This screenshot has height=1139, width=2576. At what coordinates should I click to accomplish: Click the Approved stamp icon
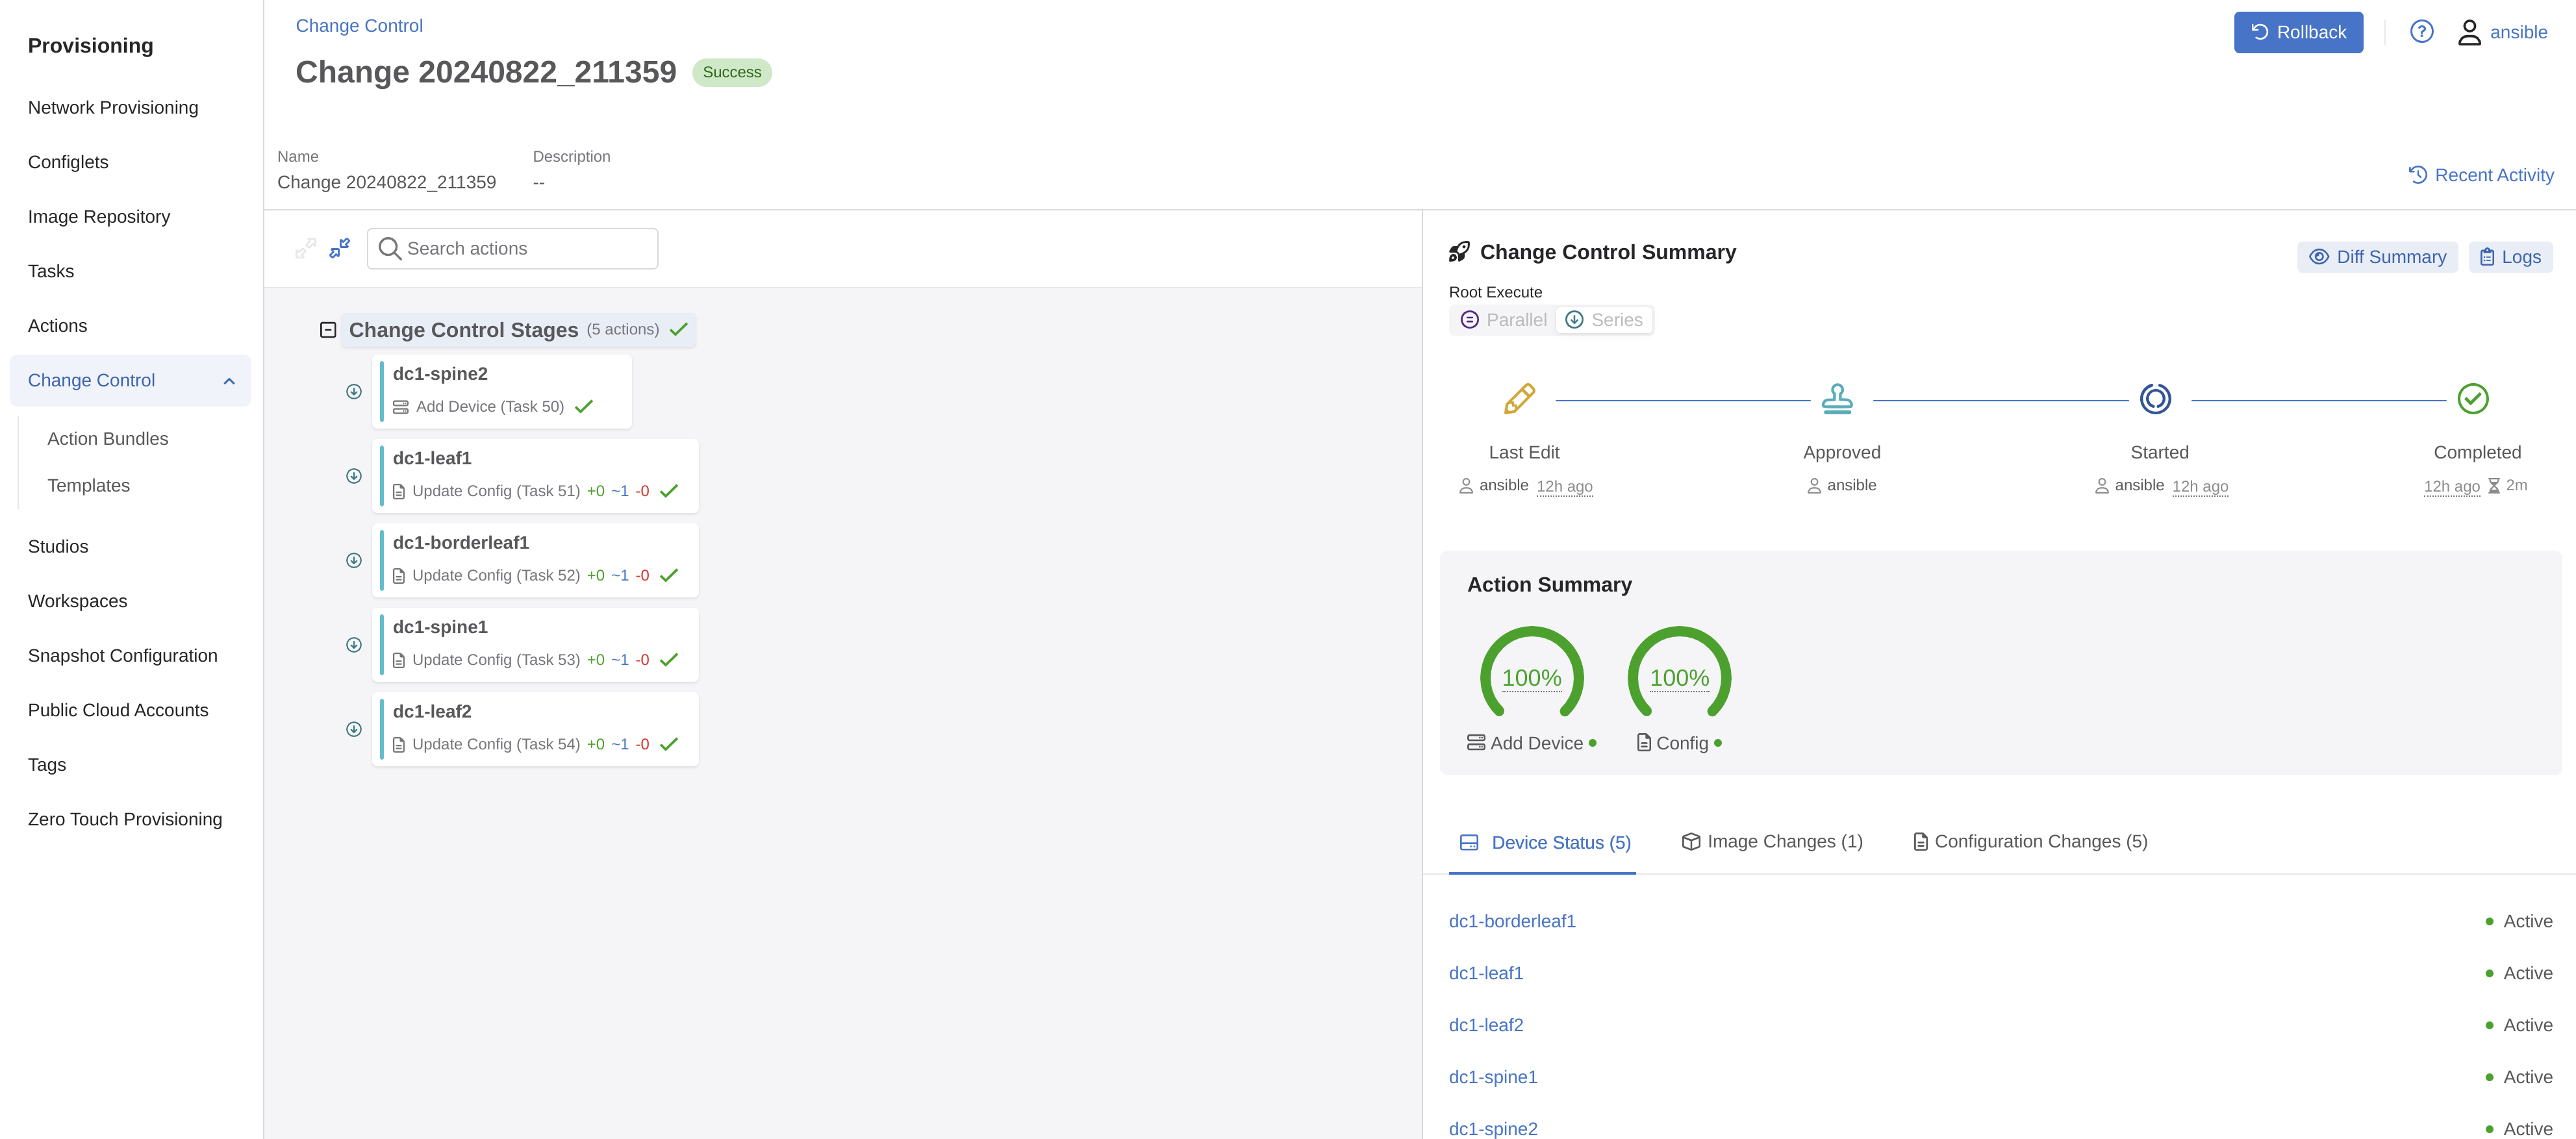click(x=1837, y=399)
